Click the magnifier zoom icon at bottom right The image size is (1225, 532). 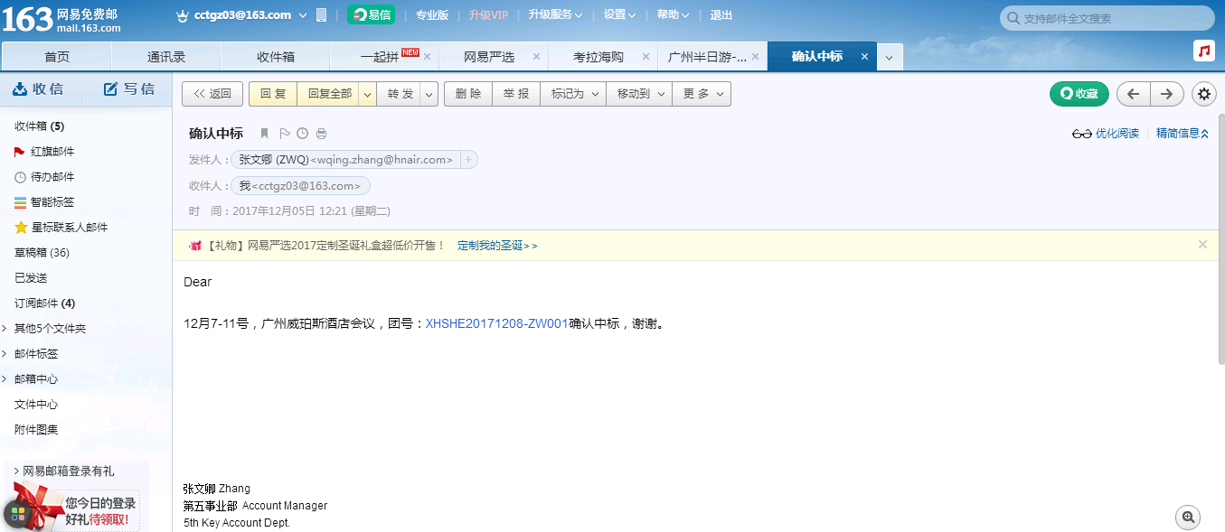(x=1188, y=518)
